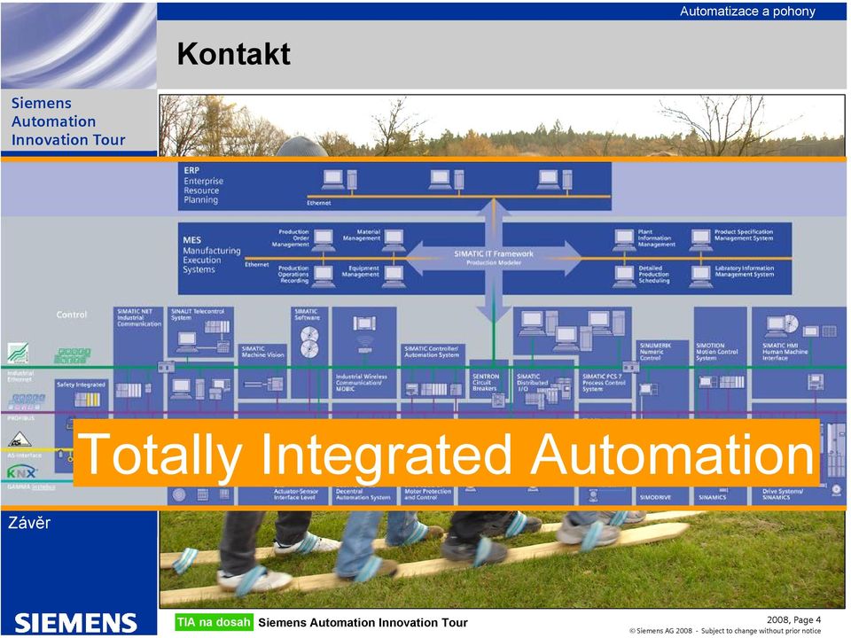This screenshot has width=851, height=638.
Task: Click the Automatizace a pohony header text
Action: pyautogui.click(x=747, y=12)
